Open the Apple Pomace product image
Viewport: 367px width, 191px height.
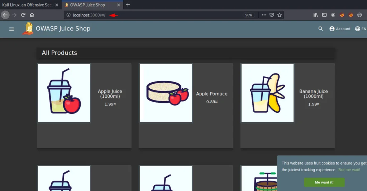pyautogui.click(x=166, y=93)
